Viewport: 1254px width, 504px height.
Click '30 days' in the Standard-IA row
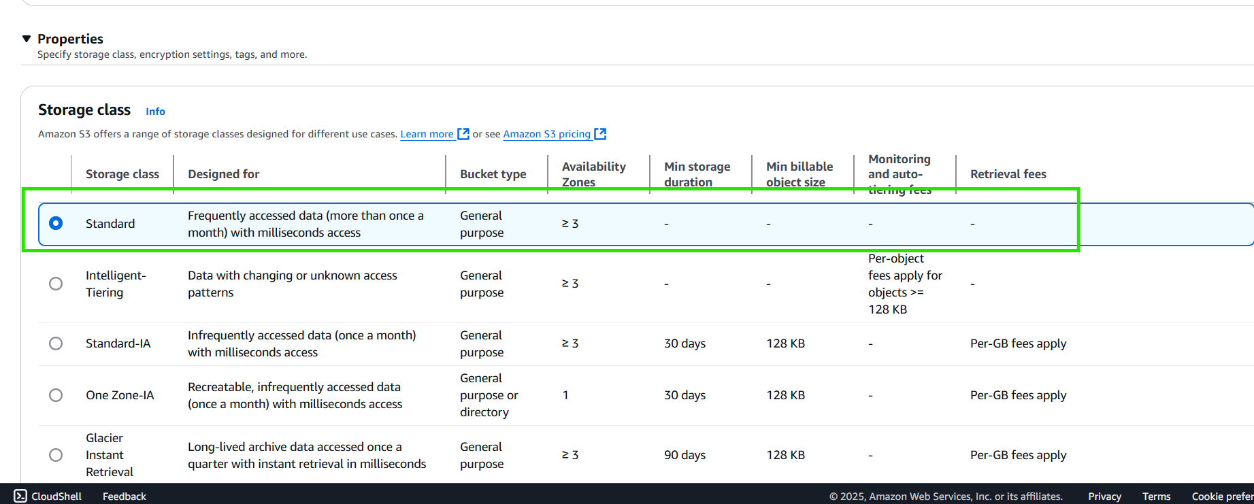pyautogui.click(x=685, y=343)
